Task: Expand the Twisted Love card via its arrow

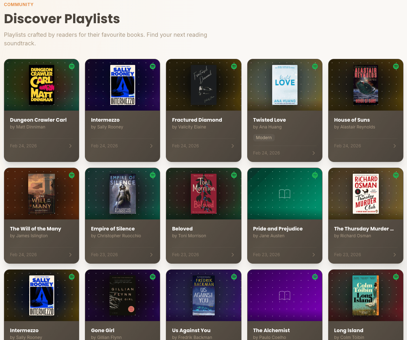Action: point(314,153)
